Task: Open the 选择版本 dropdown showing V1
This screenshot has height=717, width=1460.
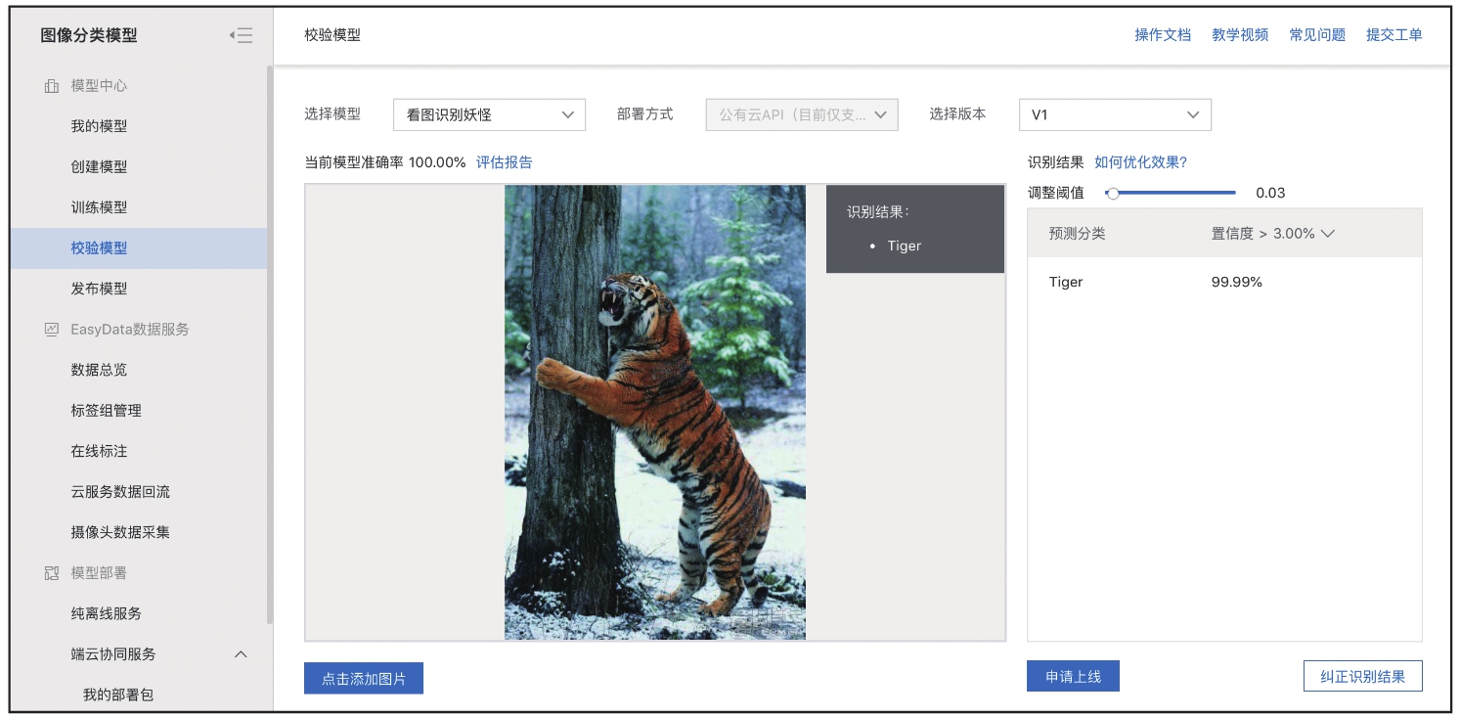Action: point(1115,114)
